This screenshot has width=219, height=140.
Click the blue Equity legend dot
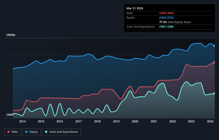[26, 132]
